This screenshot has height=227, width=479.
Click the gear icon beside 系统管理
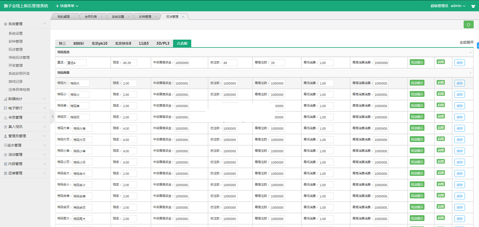[5, 24]
